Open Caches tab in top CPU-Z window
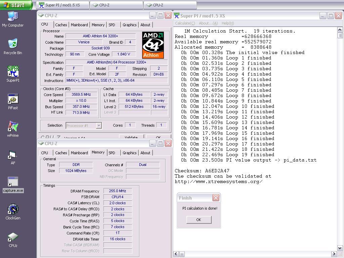The width and height of the screenshot is (344, 258). (x=61, y=25)
